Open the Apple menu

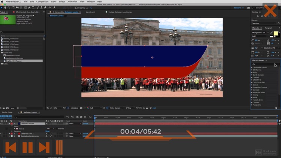coord(2,1)
